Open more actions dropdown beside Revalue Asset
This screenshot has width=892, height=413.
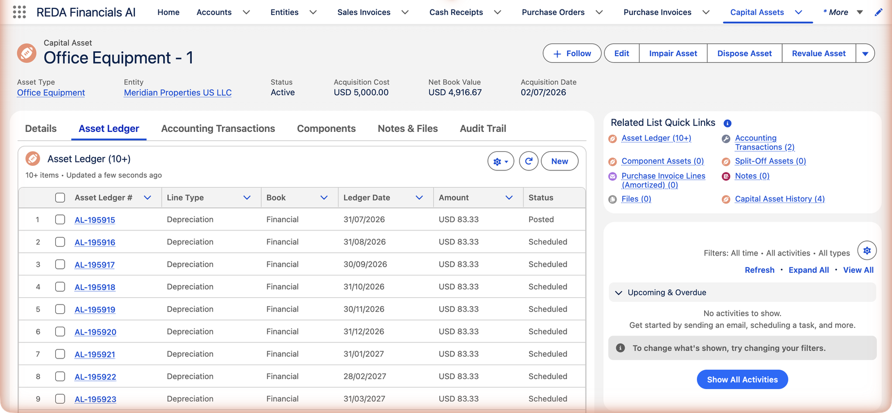click(x=865, y=53)
